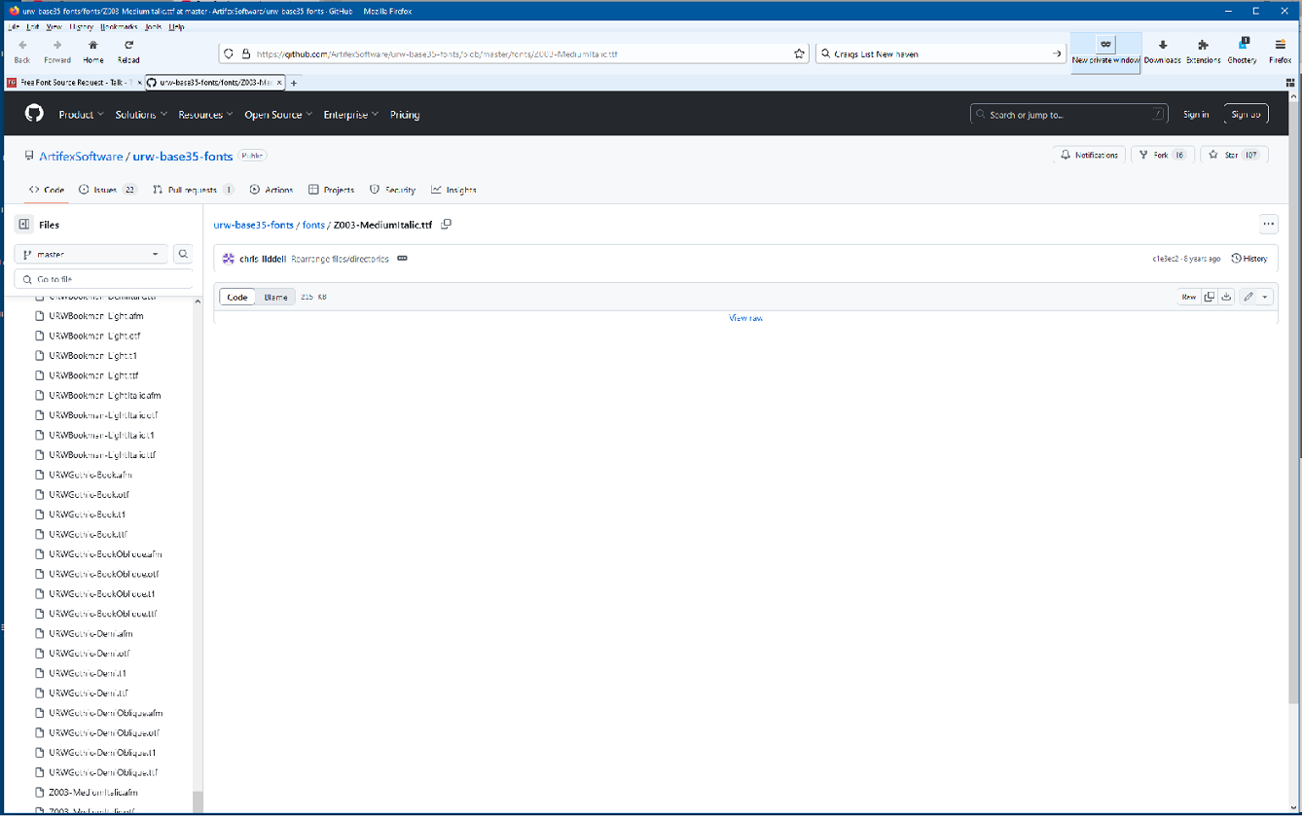Click the Back navigation button

[22, 51]
